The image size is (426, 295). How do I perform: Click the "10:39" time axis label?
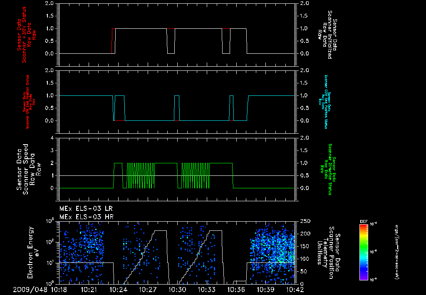[x=265, y=290]
